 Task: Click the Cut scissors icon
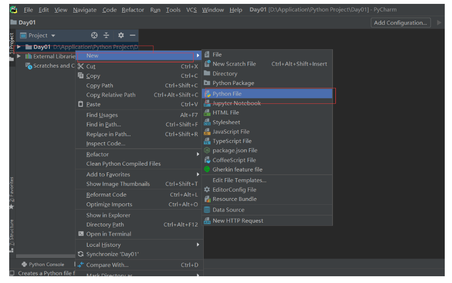[x=81, y=67]
